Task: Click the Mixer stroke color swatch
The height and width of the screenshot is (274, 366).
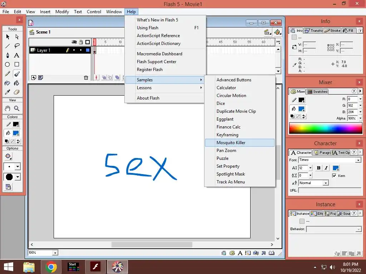Action: click(x=302, y=100)
